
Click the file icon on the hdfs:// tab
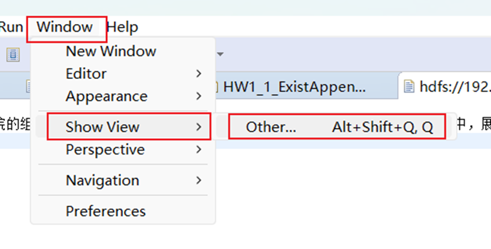coord(408,87)
